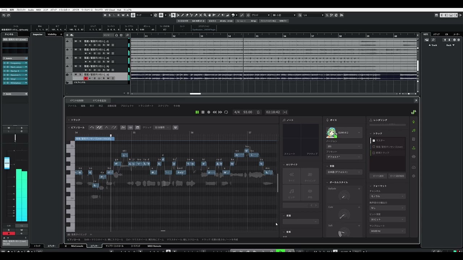Open Synthesizer V voice panel microphone icon
The width and height of the screenshot is (463, 260).
coord(413,122)
